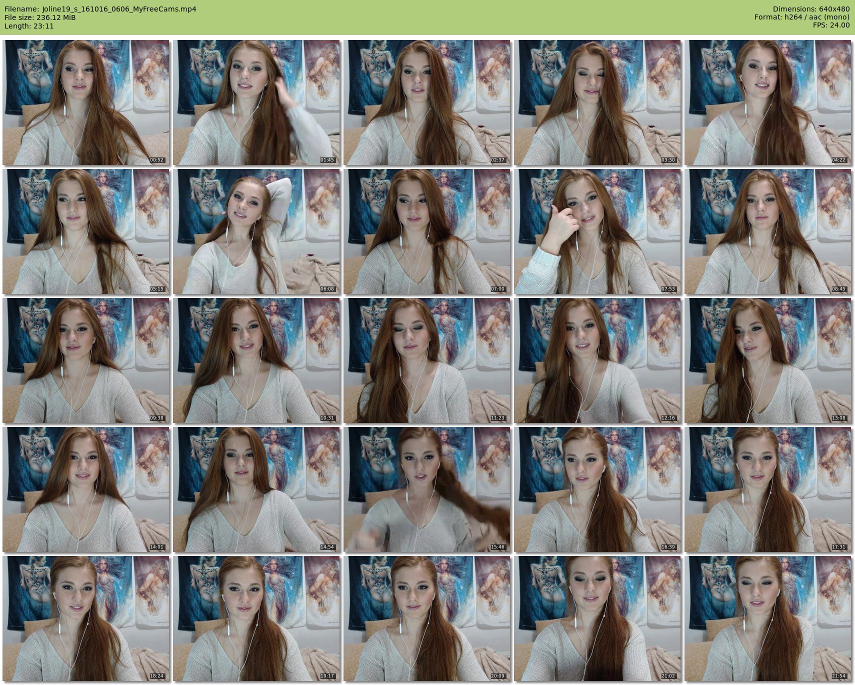Pick the frame stamped 03:30
This screenshot has height=685, width=855.
(597, 102)
